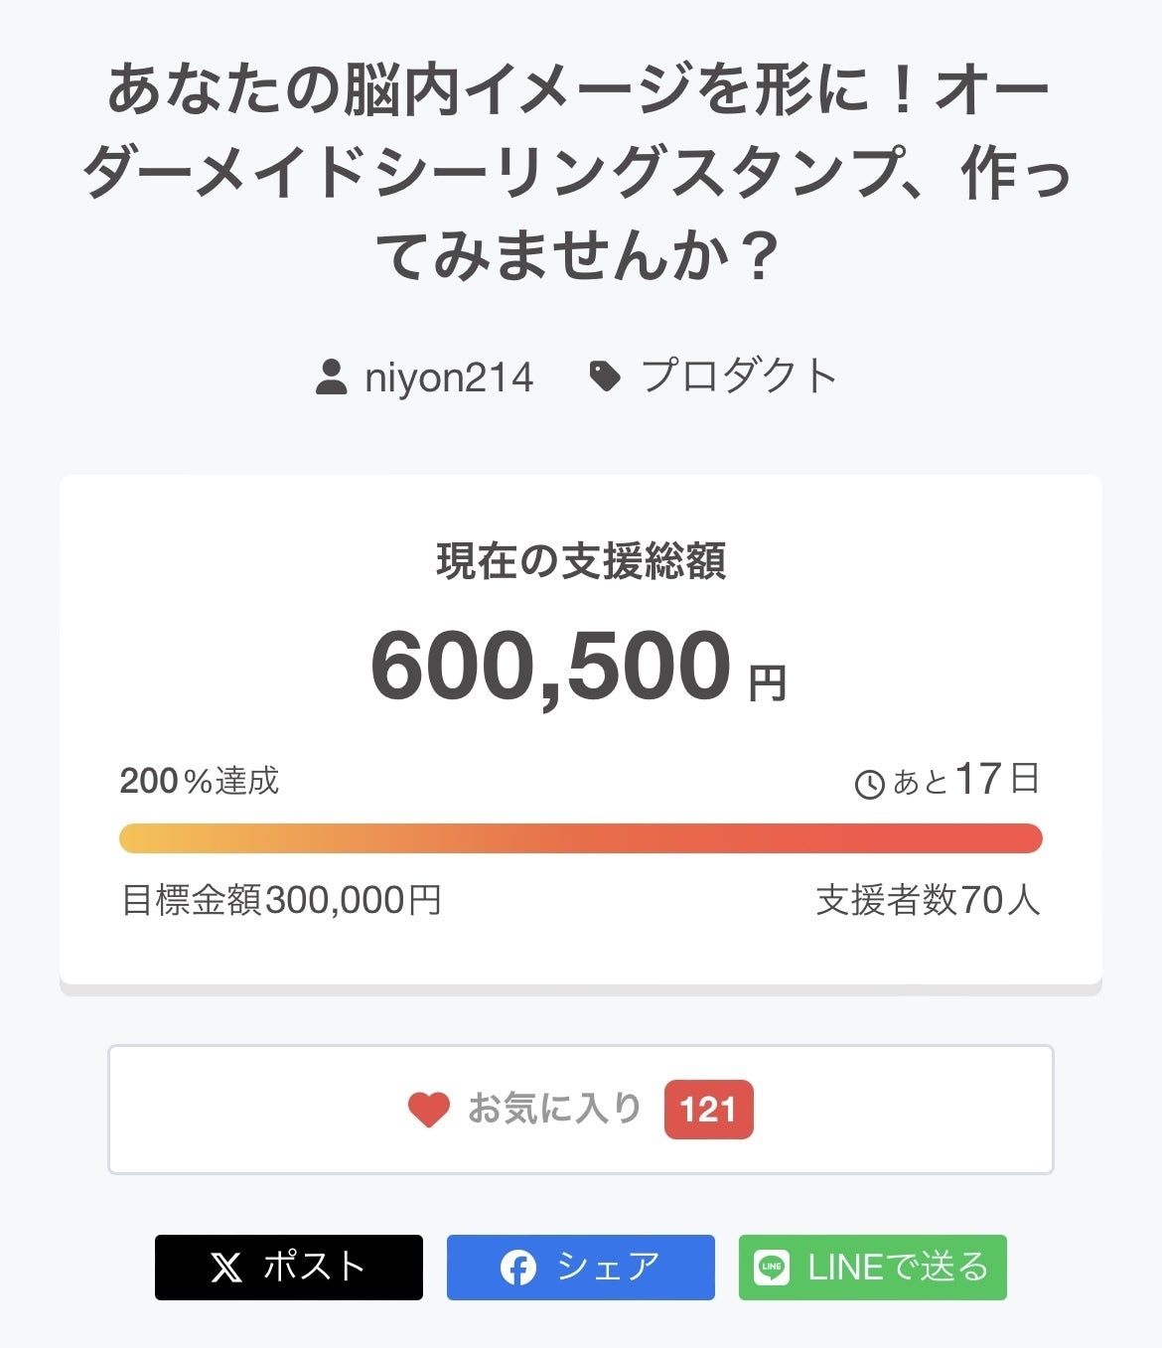The width and height of the screenshot is (1162, 1348).
Task: Click the 121 favorites count badge
Action: pyautogui.click(x=708, y=1109)
